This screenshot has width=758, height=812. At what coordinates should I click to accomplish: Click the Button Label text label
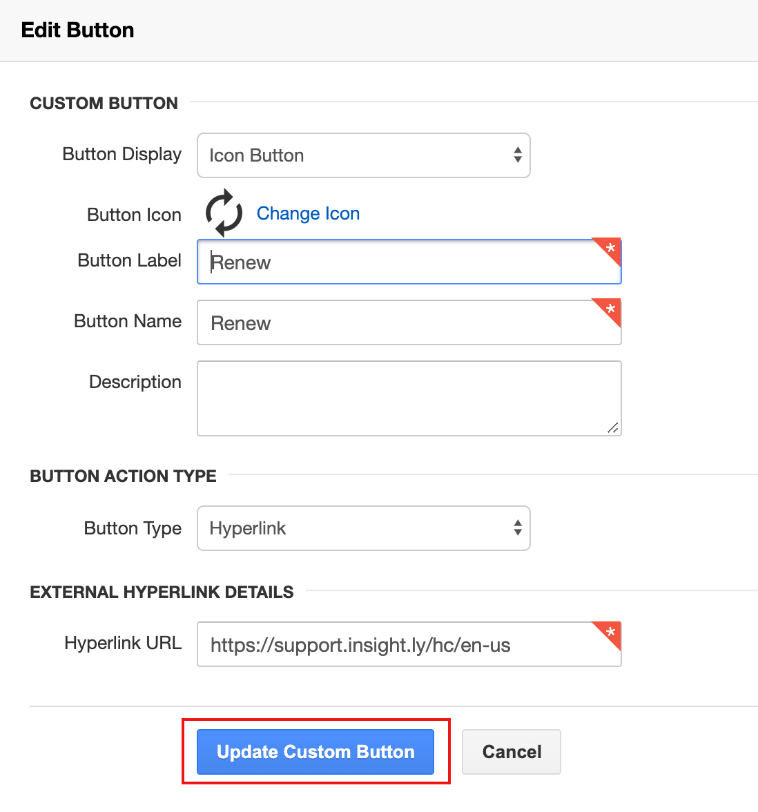point(130,260)
